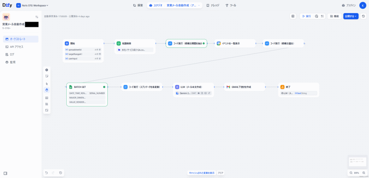
Task: Click the environment variables icon left of 実行
Action: (x=293, y=16)
